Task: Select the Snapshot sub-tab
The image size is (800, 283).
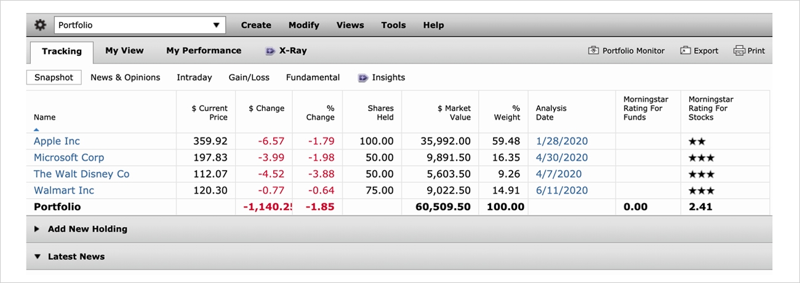Action: (54, 77)
